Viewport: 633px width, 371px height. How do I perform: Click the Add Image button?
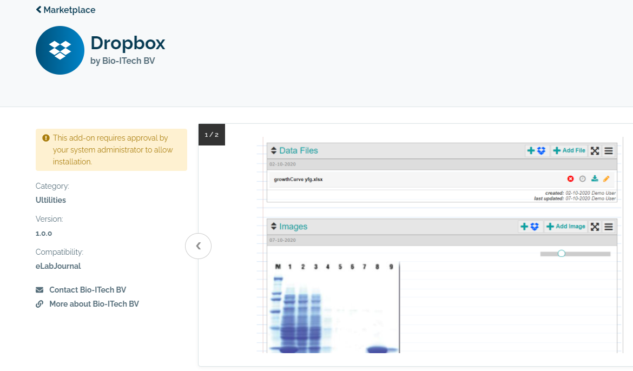[566, 227]
